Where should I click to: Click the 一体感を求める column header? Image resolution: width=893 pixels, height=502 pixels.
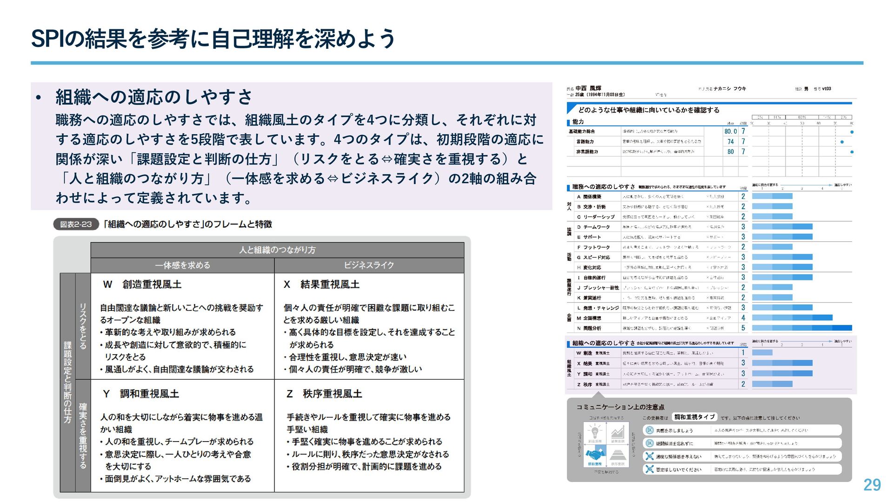click(x=183, y=265)
